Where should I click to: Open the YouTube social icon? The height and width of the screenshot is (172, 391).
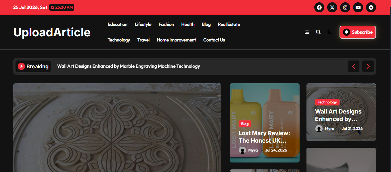(358, 7)
